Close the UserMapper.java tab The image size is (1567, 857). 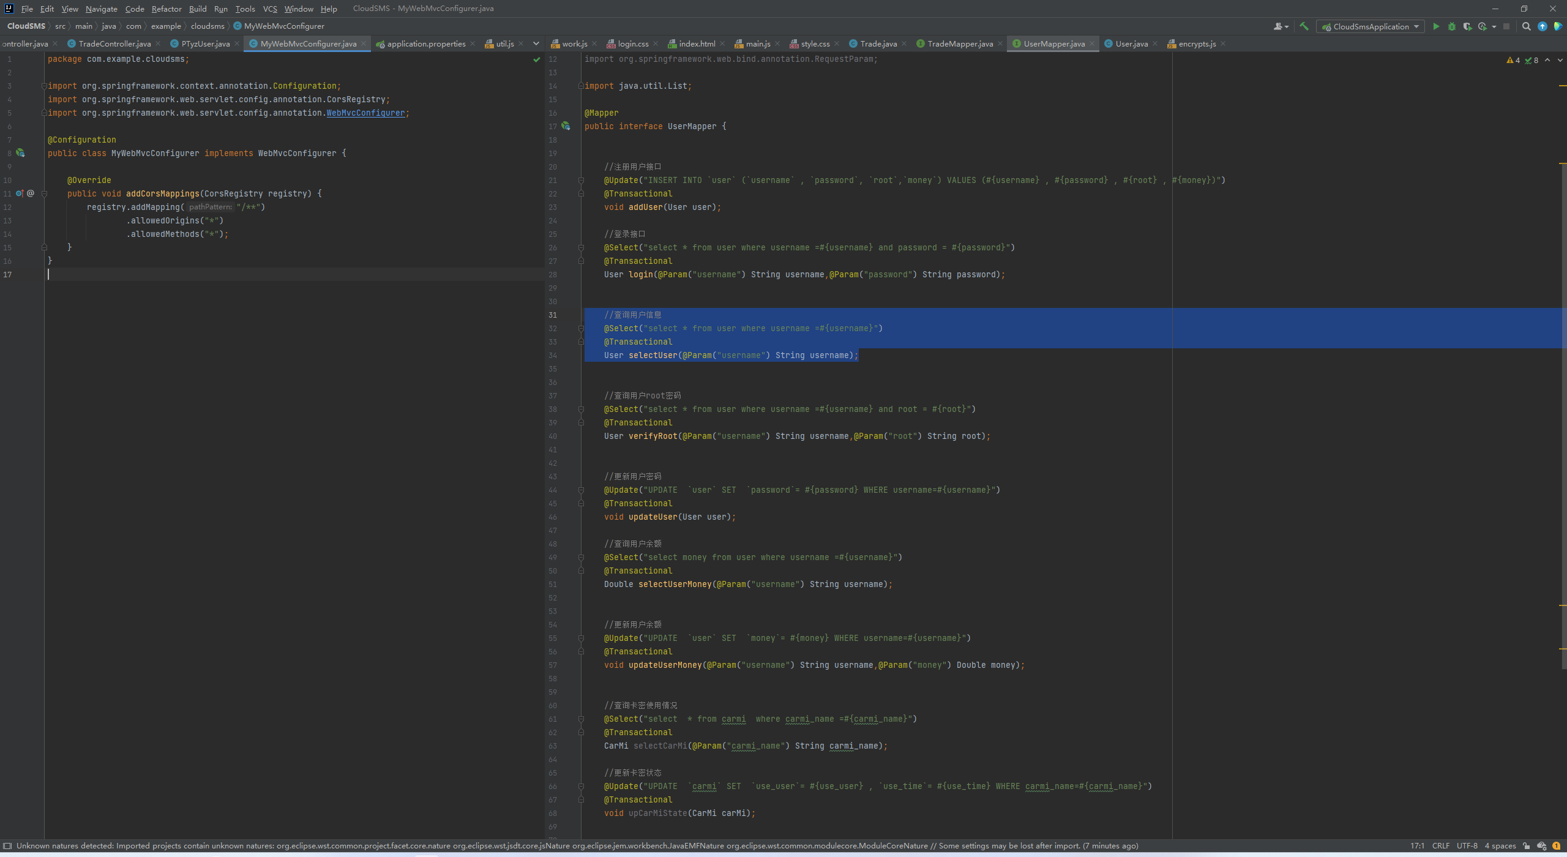1092,43
